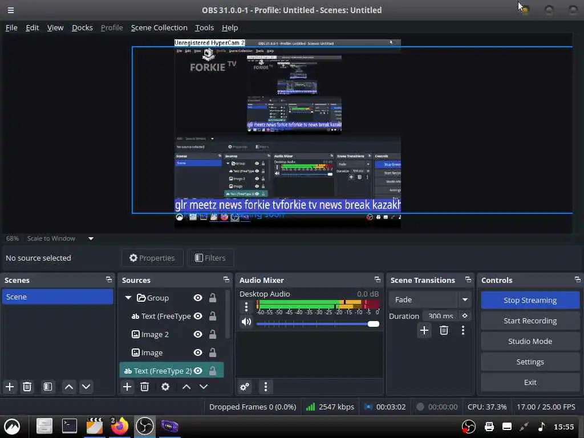Open Audio Mixer three-dot menu at bottom

[266, 387]
